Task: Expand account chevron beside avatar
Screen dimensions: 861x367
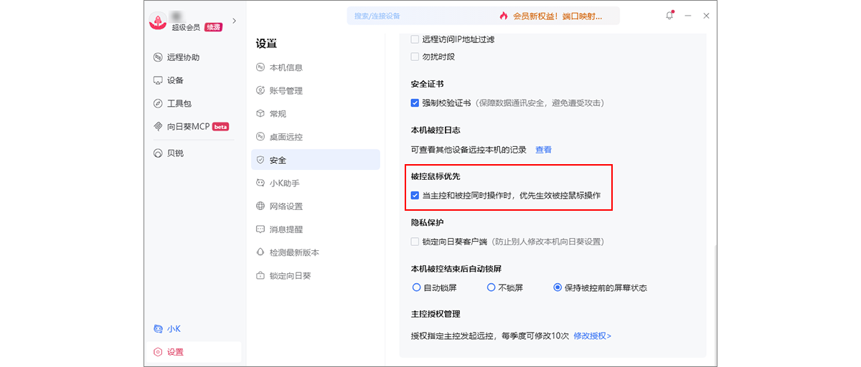Action: click(234, 21)
